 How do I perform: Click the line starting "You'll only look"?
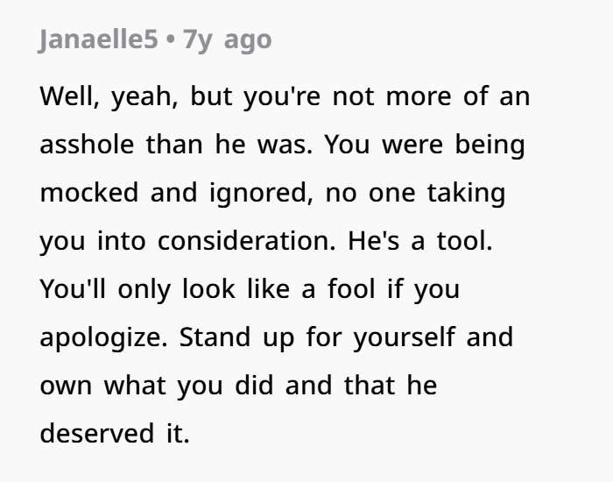pyautogui.click(x=250, y=289)
